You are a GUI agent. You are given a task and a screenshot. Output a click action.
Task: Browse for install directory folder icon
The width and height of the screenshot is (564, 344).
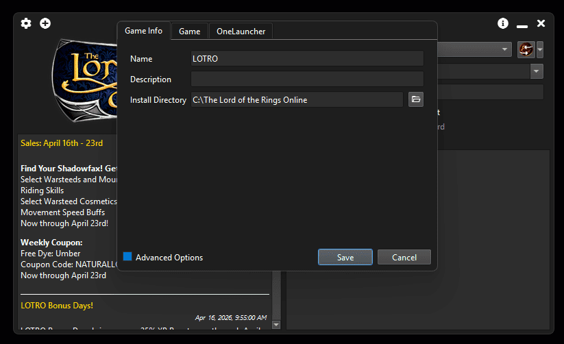click(416, 99)
